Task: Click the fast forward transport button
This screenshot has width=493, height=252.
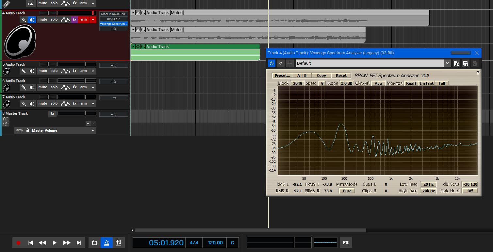Action: 67,243
